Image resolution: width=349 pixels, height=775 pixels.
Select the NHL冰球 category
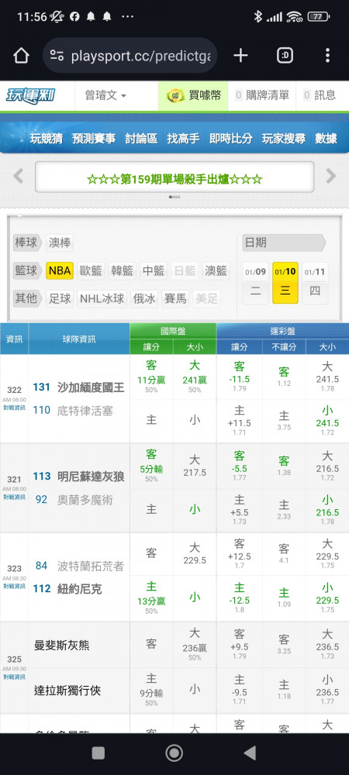[x=102, y=298]
